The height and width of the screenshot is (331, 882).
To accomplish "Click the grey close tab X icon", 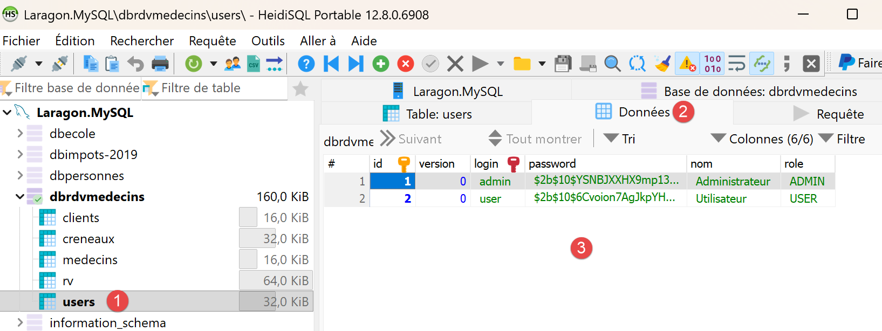I will tap(811, 64).
